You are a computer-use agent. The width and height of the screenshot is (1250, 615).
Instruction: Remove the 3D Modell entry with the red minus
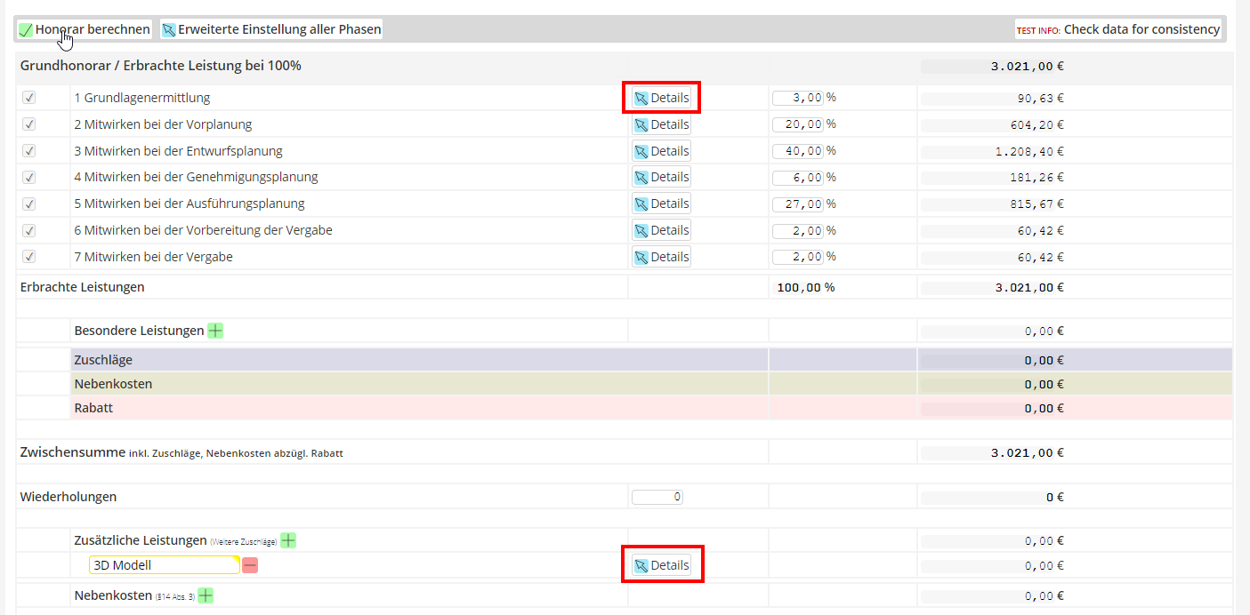tap(250, 565)
